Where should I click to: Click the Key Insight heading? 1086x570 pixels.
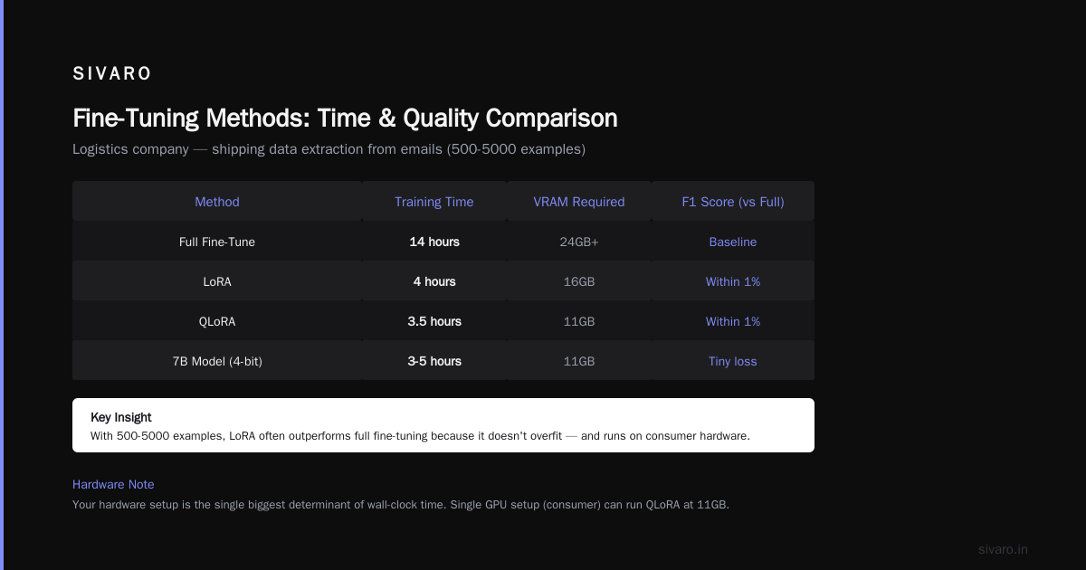click(x=121, y=417)
